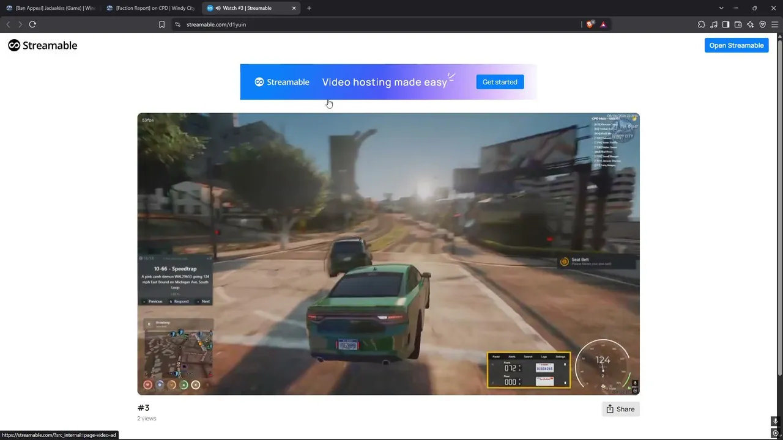Viewport: 783px width, 440px height.
Task: Click the microphone icon at bottom-right corner
Action: point(776,421)
